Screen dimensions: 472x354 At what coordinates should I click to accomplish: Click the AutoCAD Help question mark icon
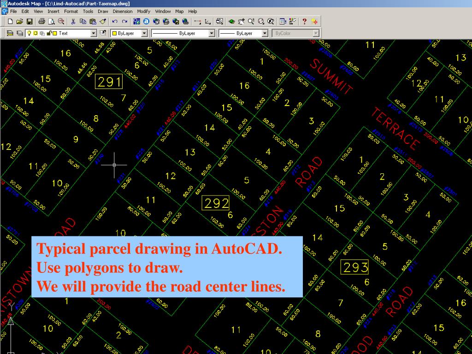point(304,22)
